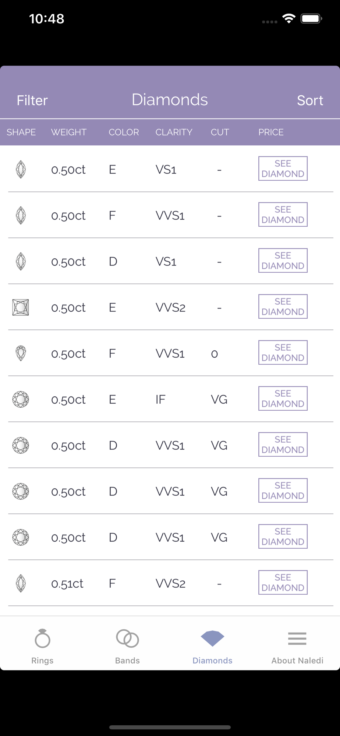Tap the princess-cut square diamond shape icon
Screen dimensions: 340x736
click(21, 307)
